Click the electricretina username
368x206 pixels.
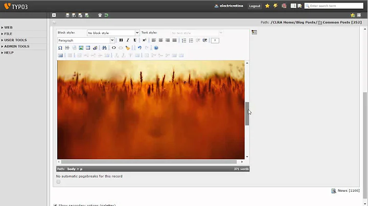(231, 6)
